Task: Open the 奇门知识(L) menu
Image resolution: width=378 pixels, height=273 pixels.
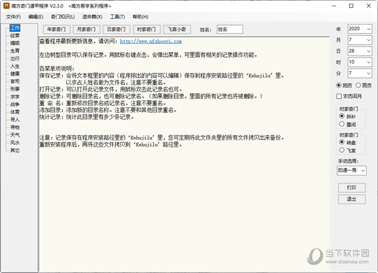Action: [62, 16]
